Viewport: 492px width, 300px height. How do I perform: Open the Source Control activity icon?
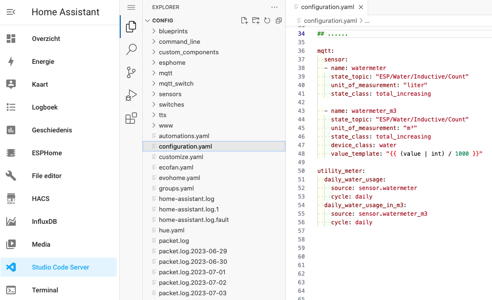click(x=131, y=72)
